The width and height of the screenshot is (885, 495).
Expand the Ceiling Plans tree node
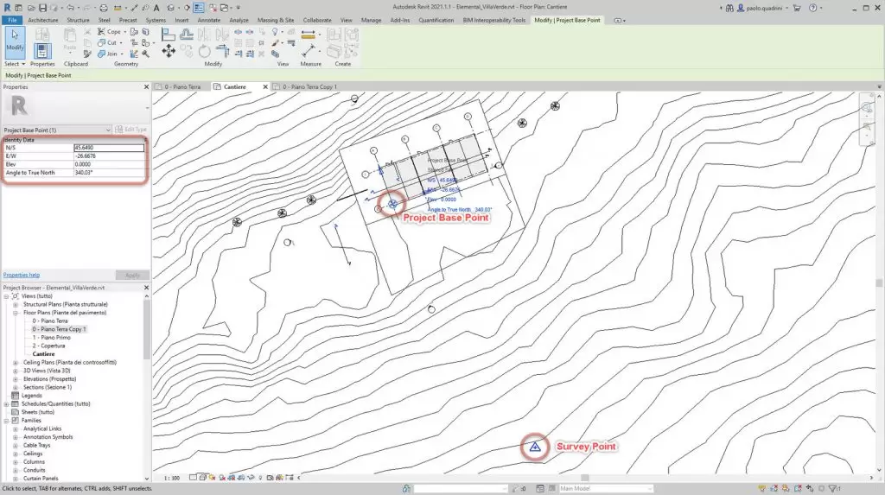click(15, 362)
